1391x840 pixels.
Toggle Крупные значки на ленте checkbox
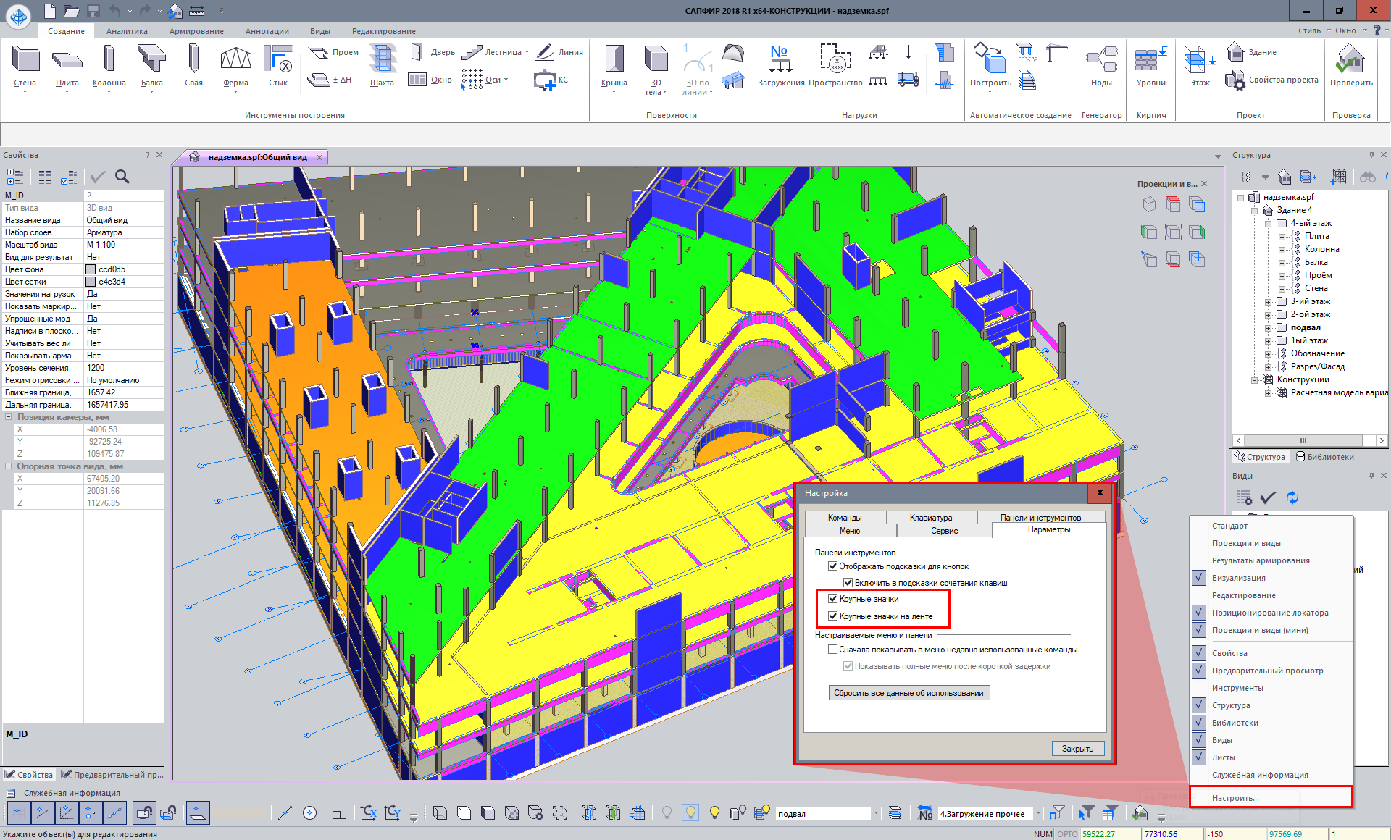click(x=833, y=616)
